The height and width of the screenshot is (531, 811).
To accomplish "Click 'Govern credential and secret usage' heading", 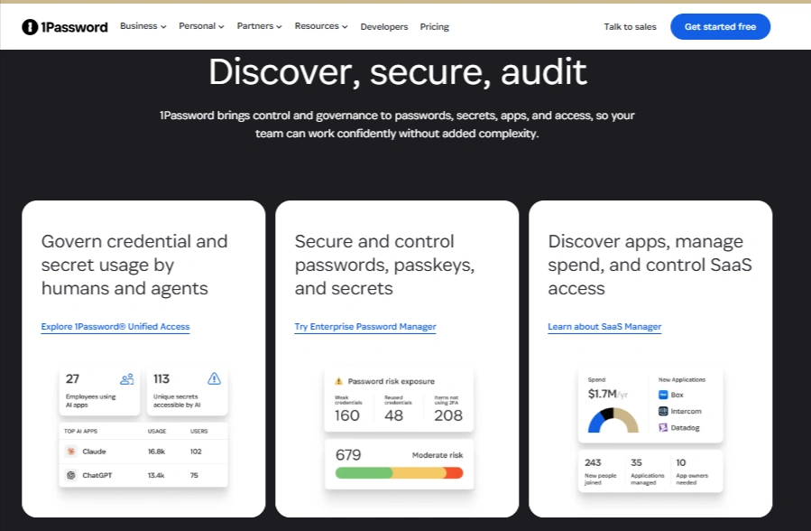I will click(x=134, y=265).
